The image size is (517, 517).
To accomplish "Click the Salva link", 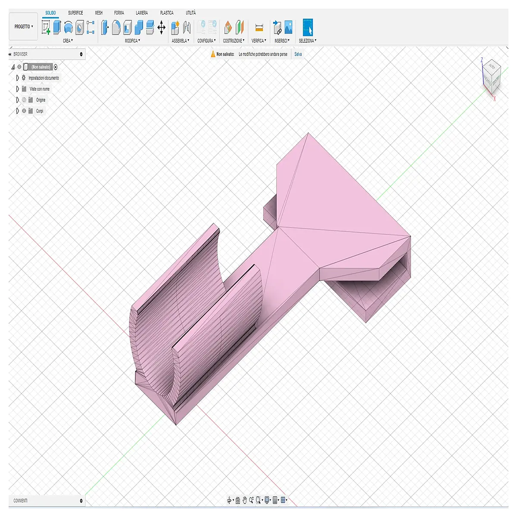I will point(298,54).
